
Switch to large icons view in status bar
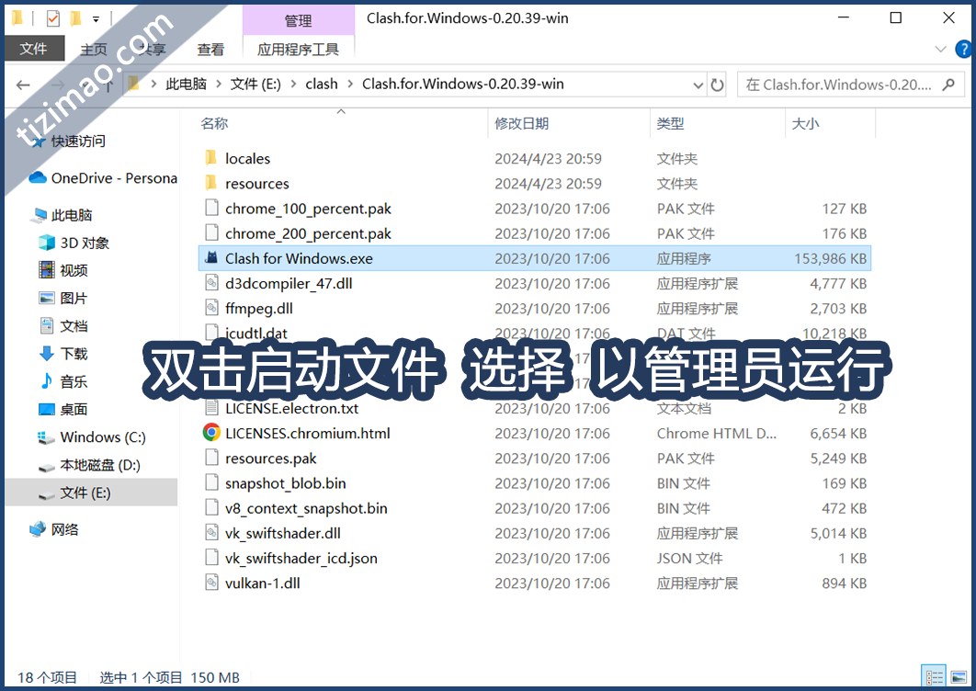959,676
